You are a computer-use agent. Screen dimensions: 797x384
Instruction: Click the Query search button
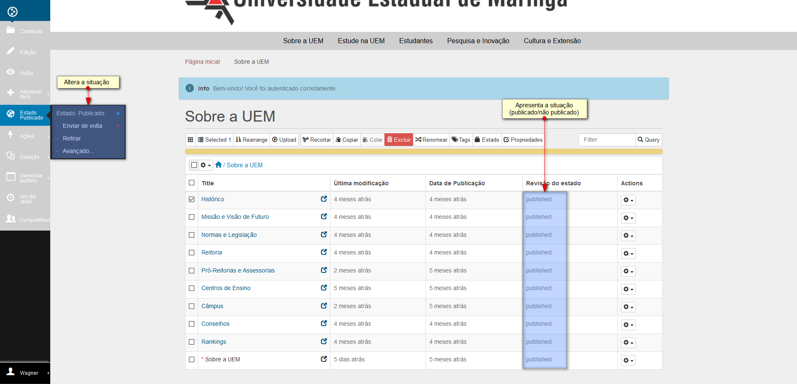649,140
